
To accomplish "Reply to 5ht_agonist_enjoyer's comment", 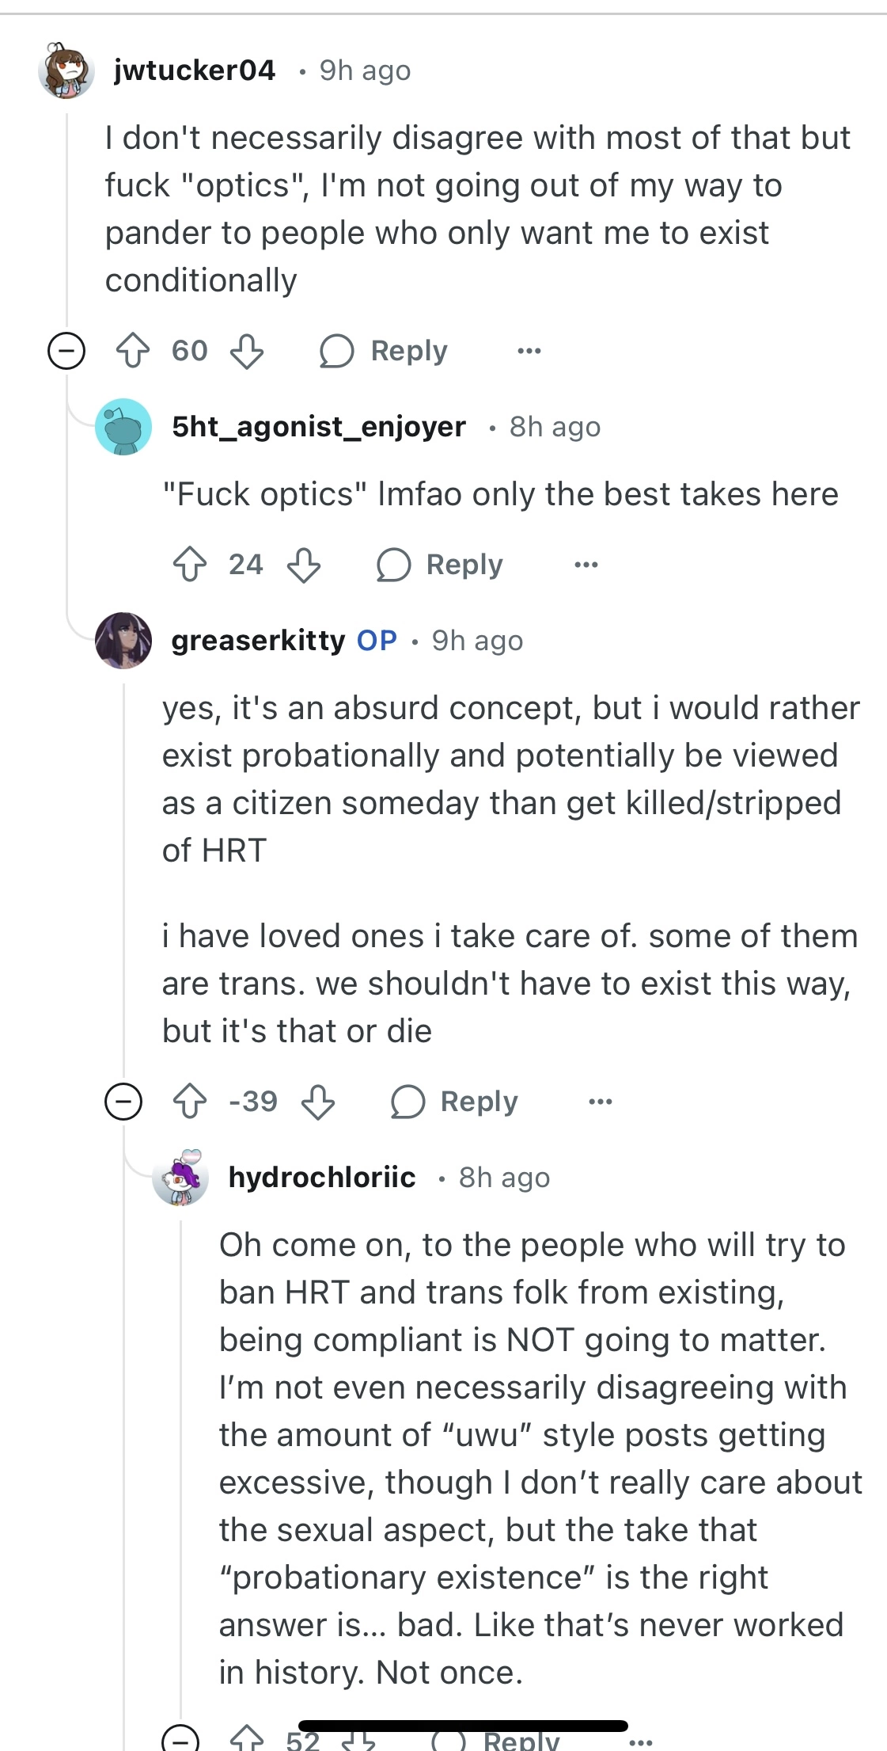I will (441, 565).
